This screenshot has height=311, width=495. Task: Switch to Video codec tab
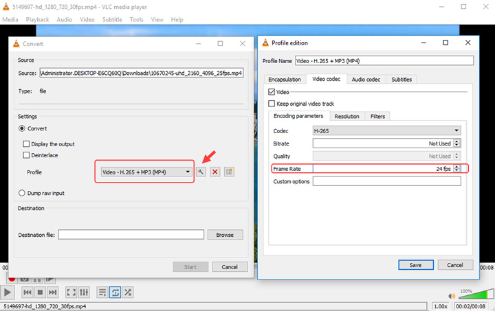pyautogui.click(x=327, y=79)
